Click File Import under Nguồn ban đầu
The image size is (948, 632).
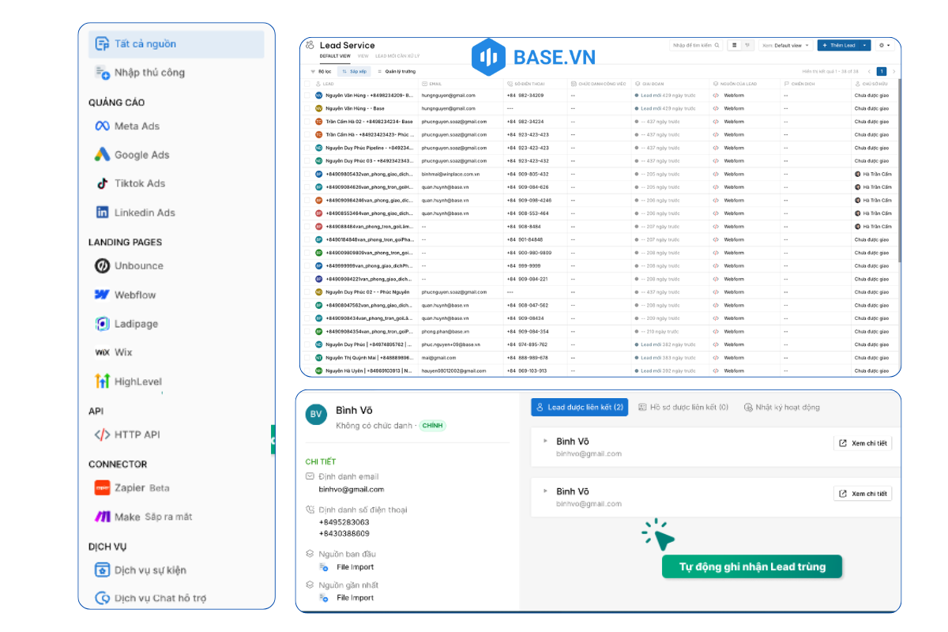point(355,567)
